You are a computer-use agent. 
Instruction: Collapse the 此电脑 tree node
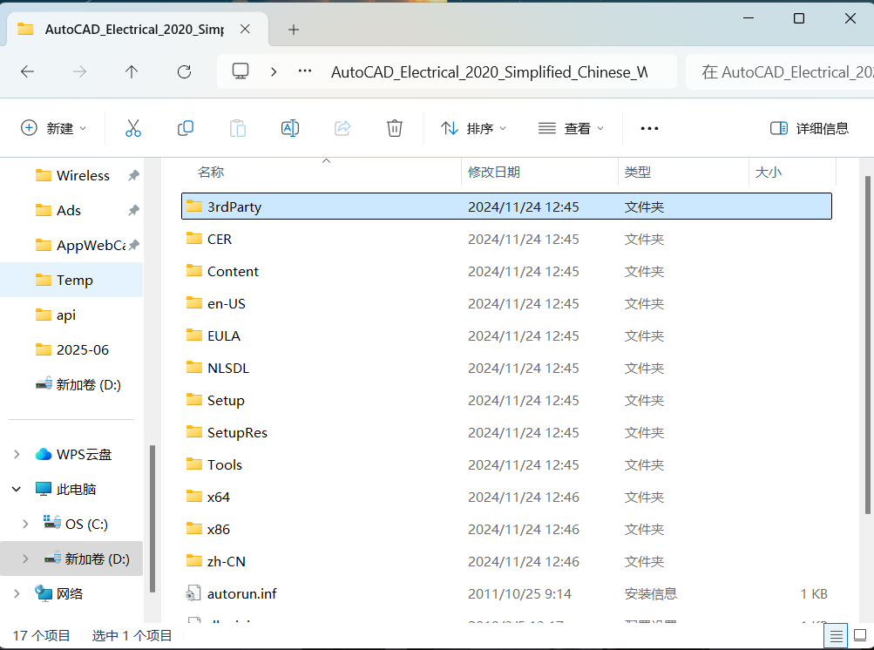pyautogui.click(x=17, y=489)
